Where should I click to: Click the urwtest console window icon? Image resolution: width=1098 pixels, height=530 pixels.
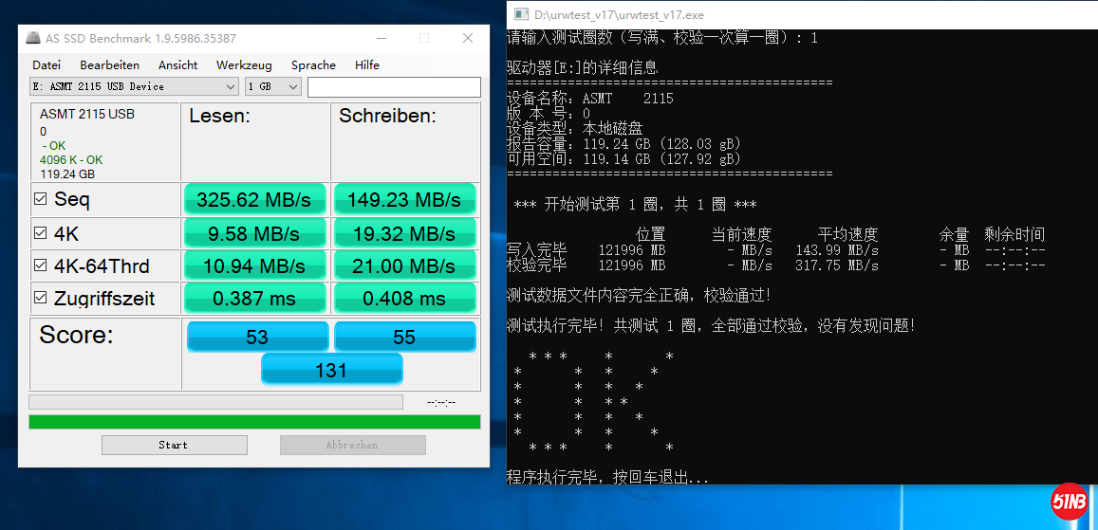tap(519, 14)
